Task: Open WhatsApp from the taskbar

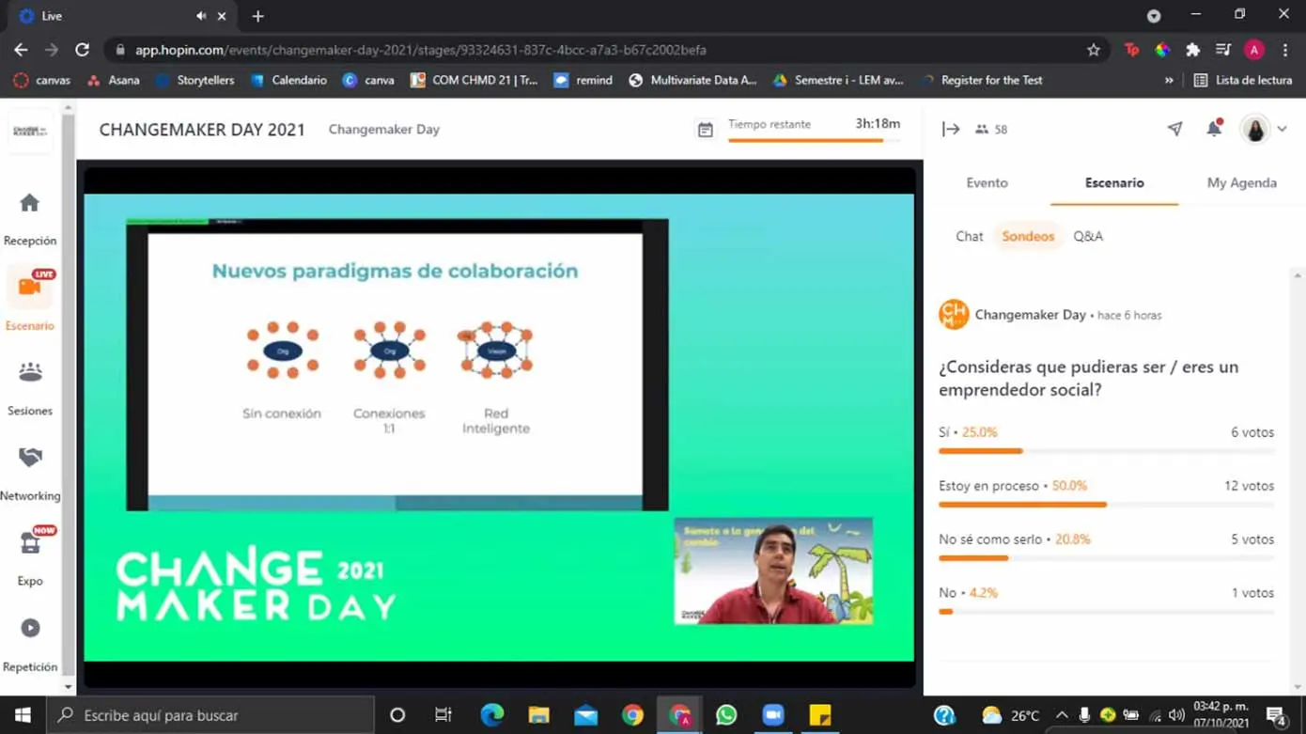Action: point(726,715)
